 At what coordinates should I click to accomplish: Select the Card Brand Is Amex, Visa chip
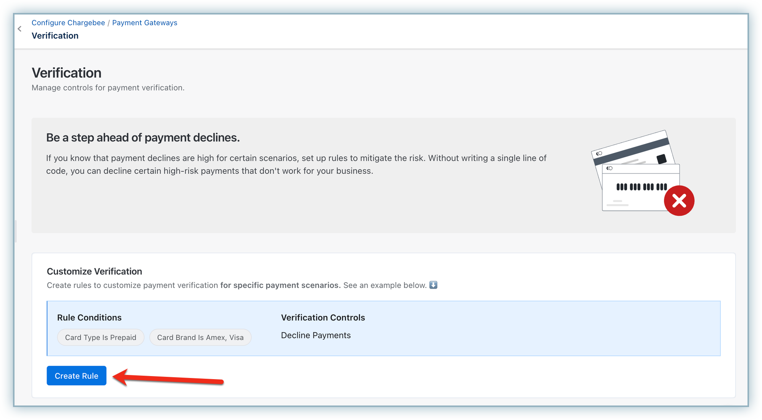tap(200, 338)
